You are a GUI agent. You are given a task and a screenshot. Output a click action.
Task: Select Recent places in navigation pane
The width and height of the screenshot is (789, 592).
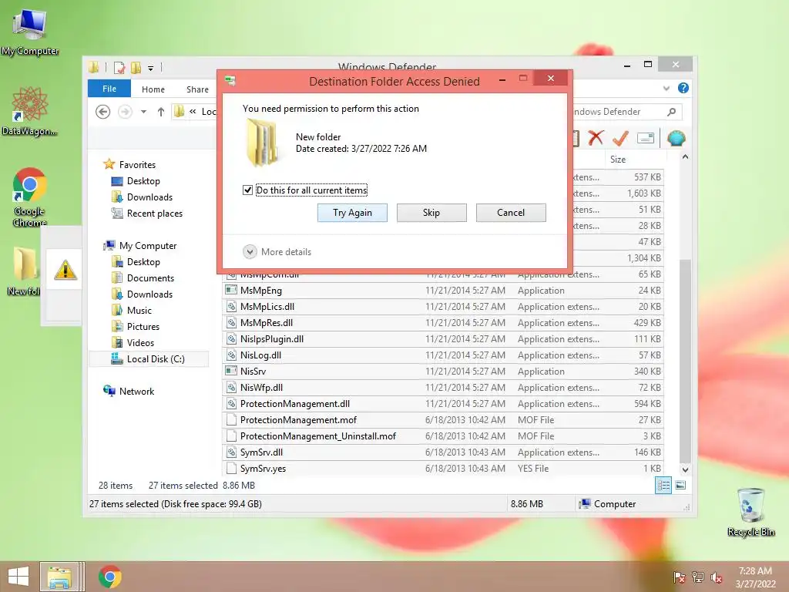(x=154, y=214)
